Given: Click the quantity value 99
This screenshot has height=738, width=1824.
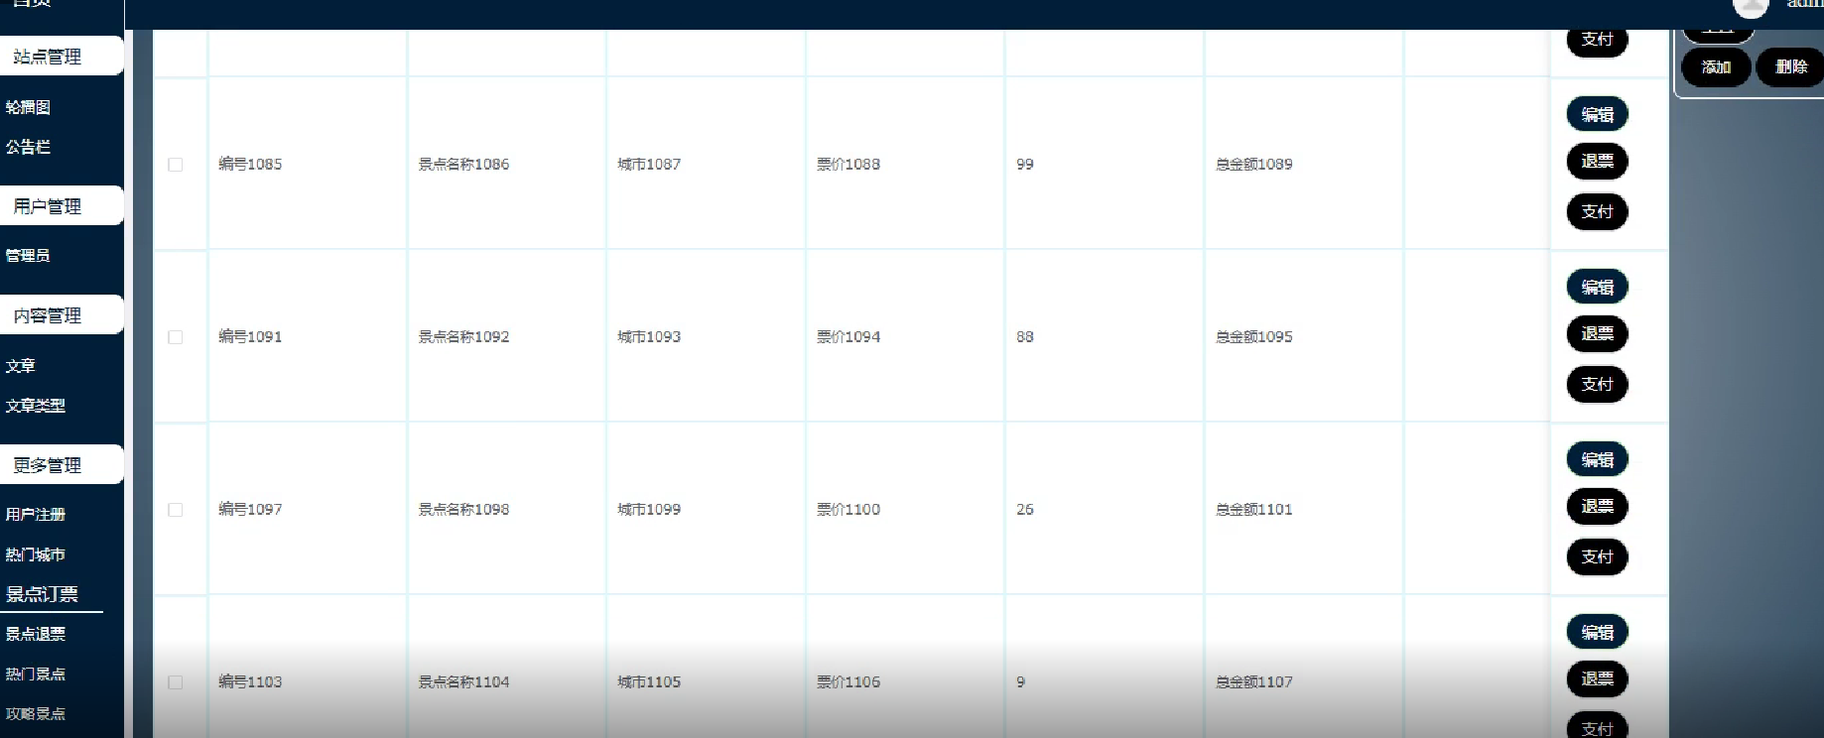Looking at the screenshot, I should 1025,165.
